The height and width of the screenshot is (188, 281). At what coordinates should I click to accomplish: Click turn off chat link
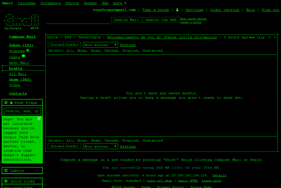160,181
